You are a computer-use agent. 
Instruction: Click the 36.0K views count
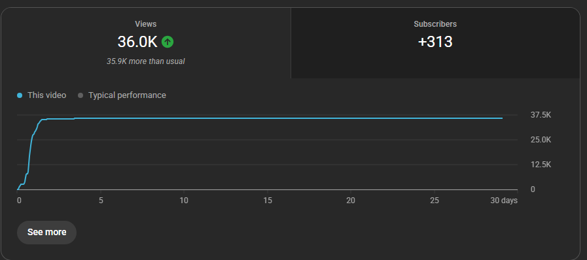tap(137, 42)
